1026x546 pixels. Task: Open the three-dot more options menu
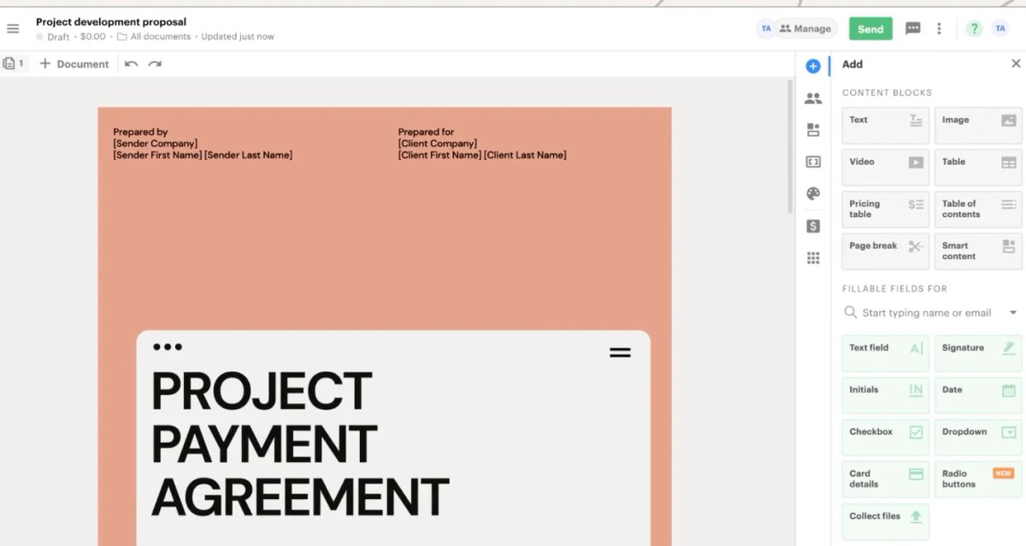(x=939, y=28)
